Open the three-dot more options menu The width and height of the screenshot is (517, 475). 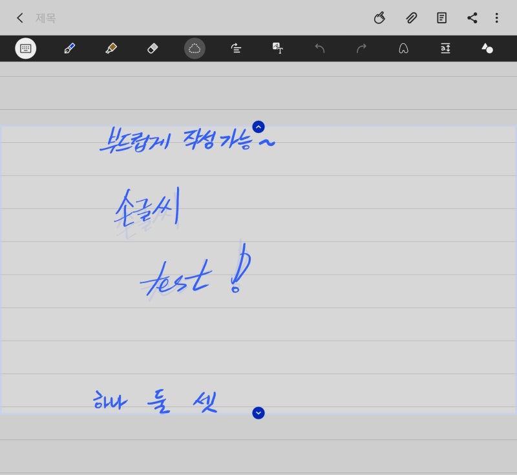pos(496,18)
